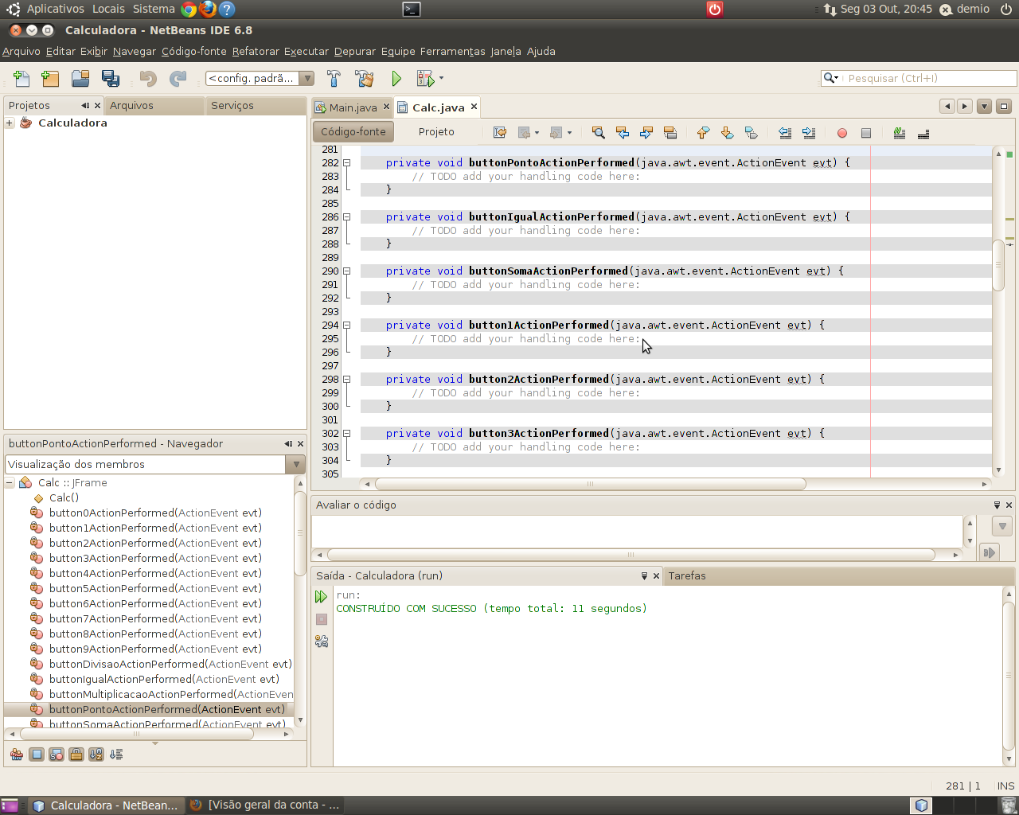Open the Refatorar menu
This screenshot has width=1019, height=815.
click(256, 51)
